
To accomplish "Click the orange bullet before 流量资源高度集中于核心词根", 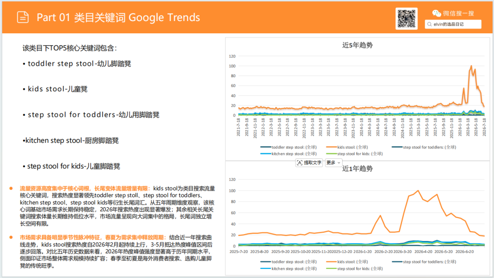I will (x=11, y=189).
